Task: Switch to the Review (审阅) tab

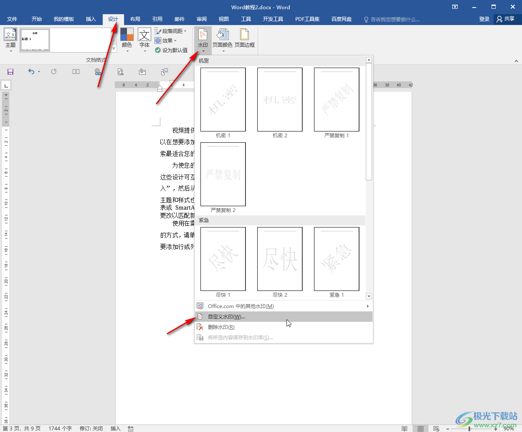Action: coord(202,19)
